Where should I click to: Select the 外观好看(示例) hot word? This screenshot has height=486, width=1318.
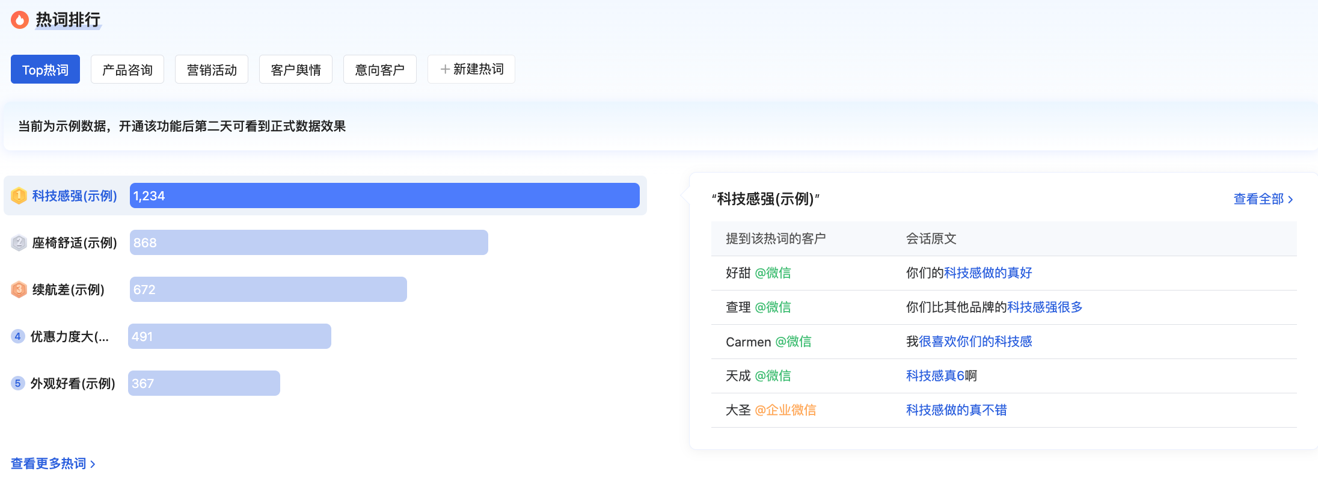click(73, 384)
